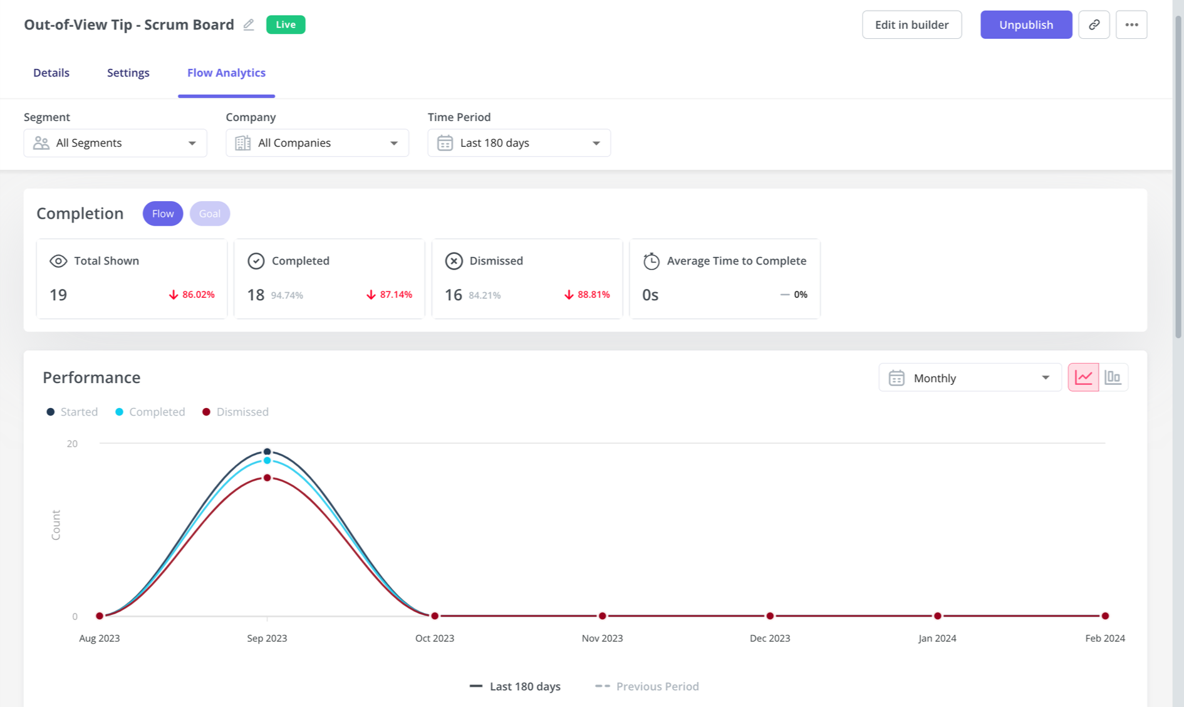The image size is (1184, 707).
Task: Switch to the Settings tab
Action: (x=128, y=73)
